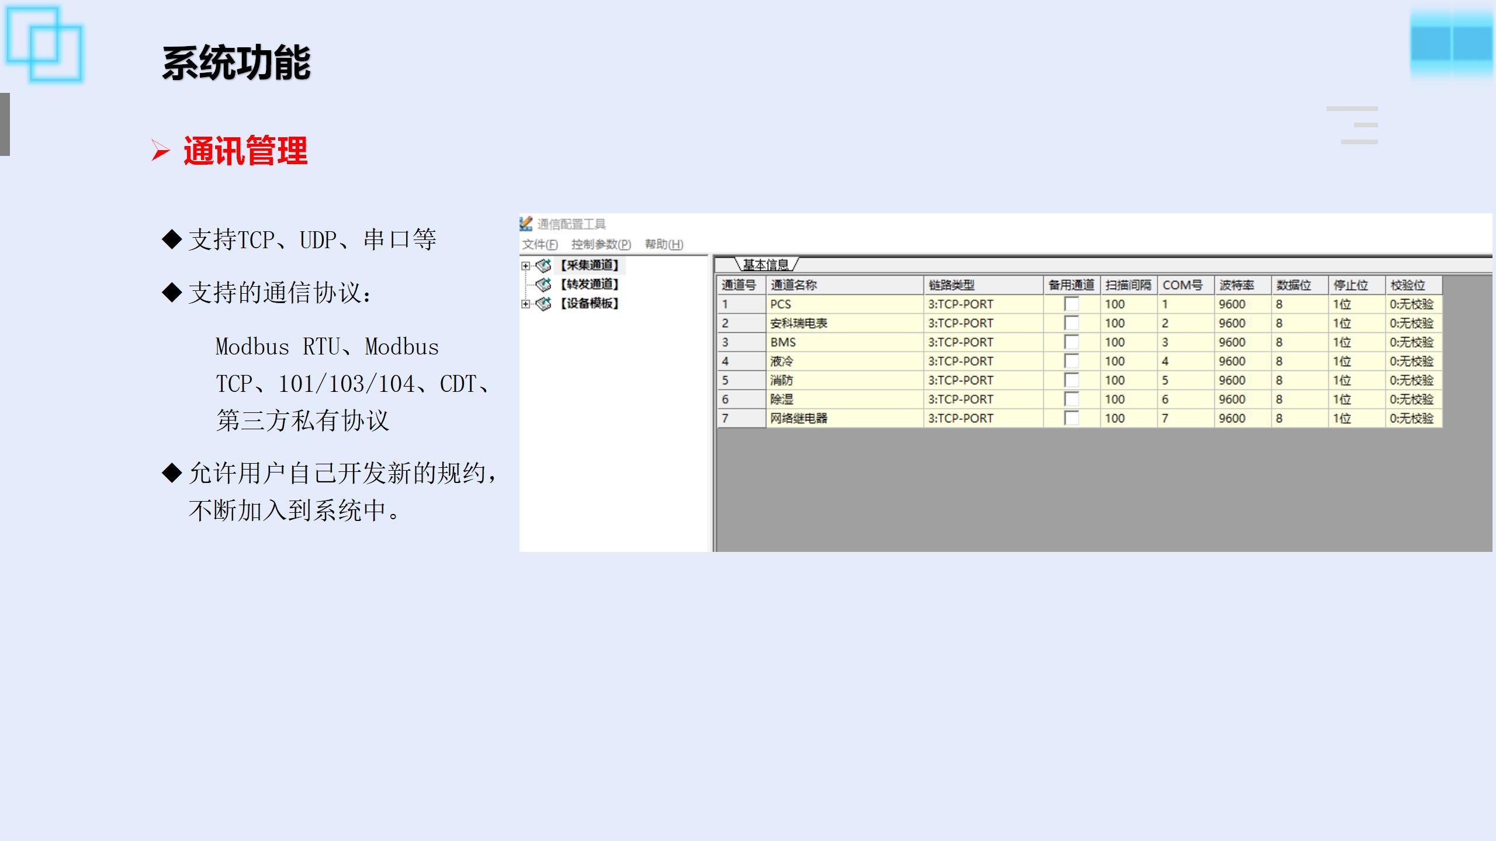Click the 采集通道 tree node icon
Image resolution: width=1496 pixels, height=841 pixels.
[x=543, y=266]
